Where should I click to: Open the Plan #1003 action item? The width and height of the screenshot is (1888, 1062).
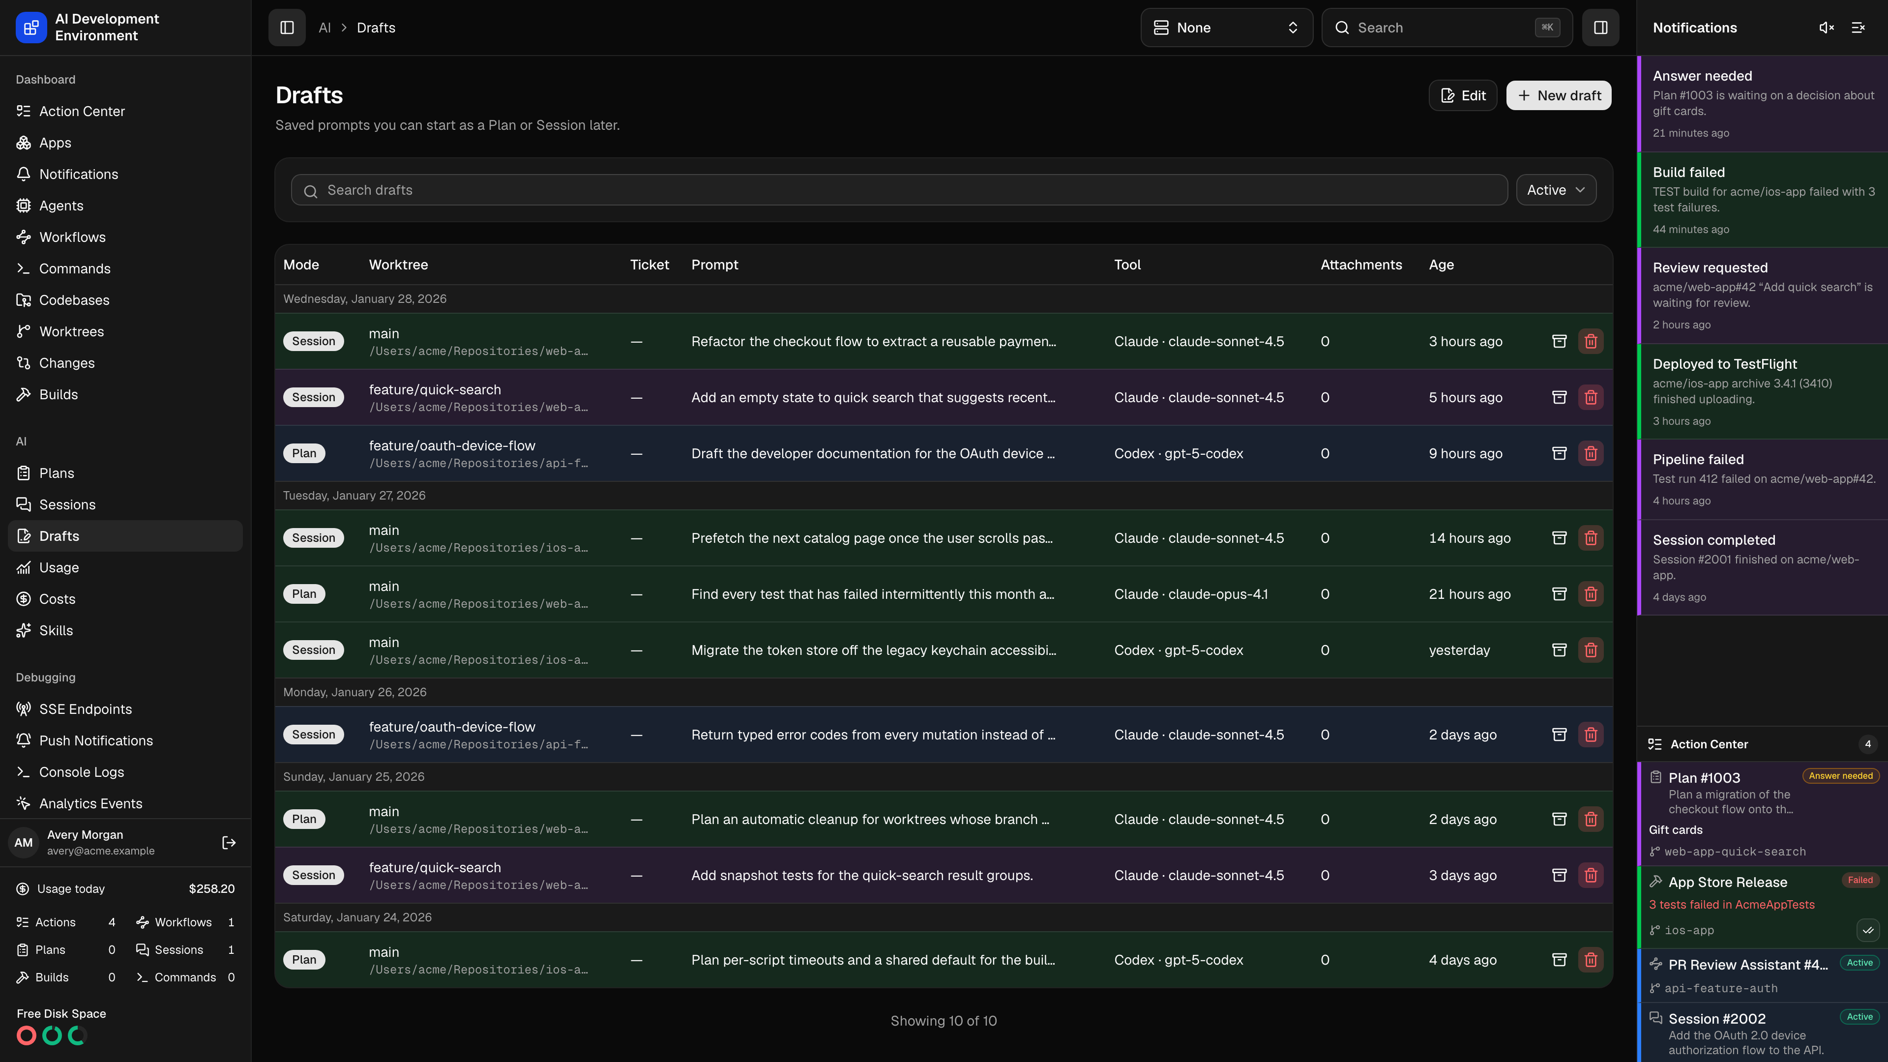pyautogui.click(x=1762, y=814)
